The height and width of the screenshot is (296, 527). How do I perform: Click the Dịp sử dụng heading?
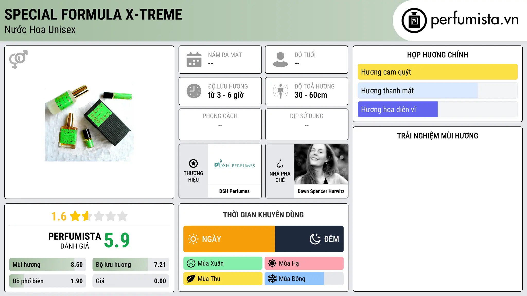click(x=307, y=116)
